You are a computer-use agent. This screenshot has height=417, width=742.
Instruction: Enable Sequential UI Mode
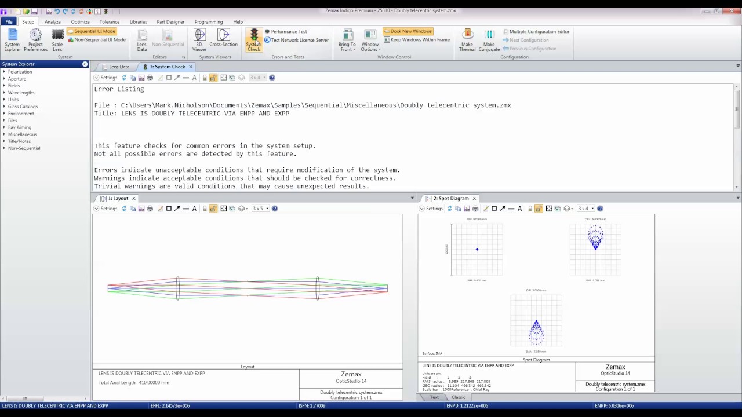pyautogui.click(x=92, y=31)
